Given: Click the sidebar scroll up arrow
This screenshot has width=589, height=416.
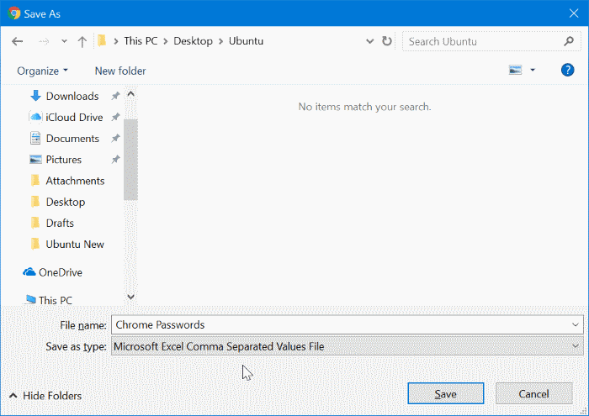Looking at the screenshot, I should (130, 94).
